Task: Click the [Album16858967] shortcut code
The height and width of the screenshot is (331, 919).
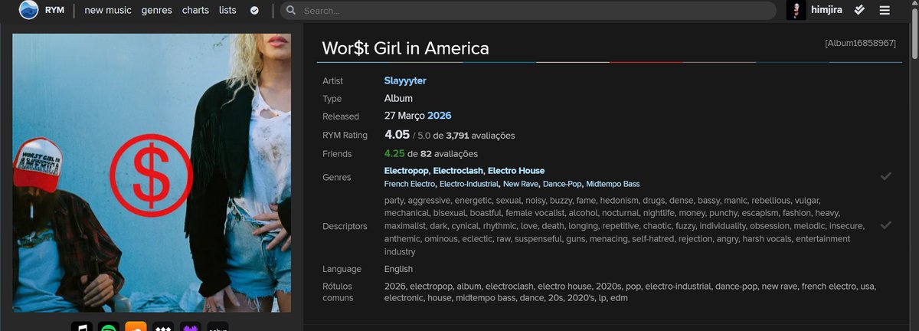Action: click(860, 43)
